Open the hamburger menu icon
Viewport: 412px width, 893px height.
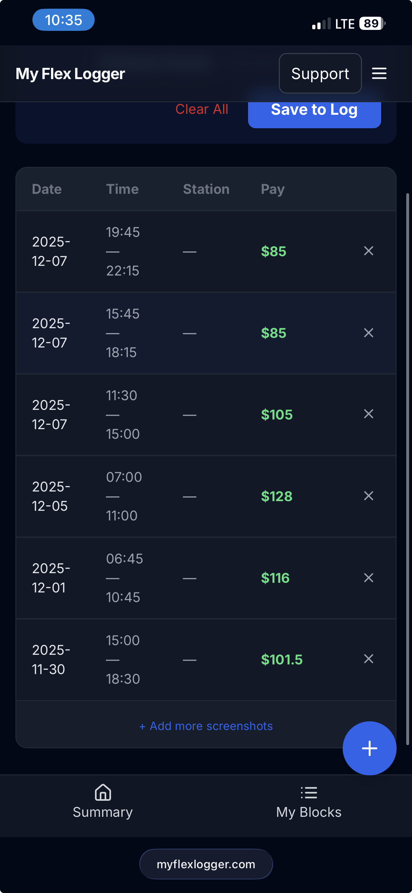pyautogui.click(x=379, y=74)
